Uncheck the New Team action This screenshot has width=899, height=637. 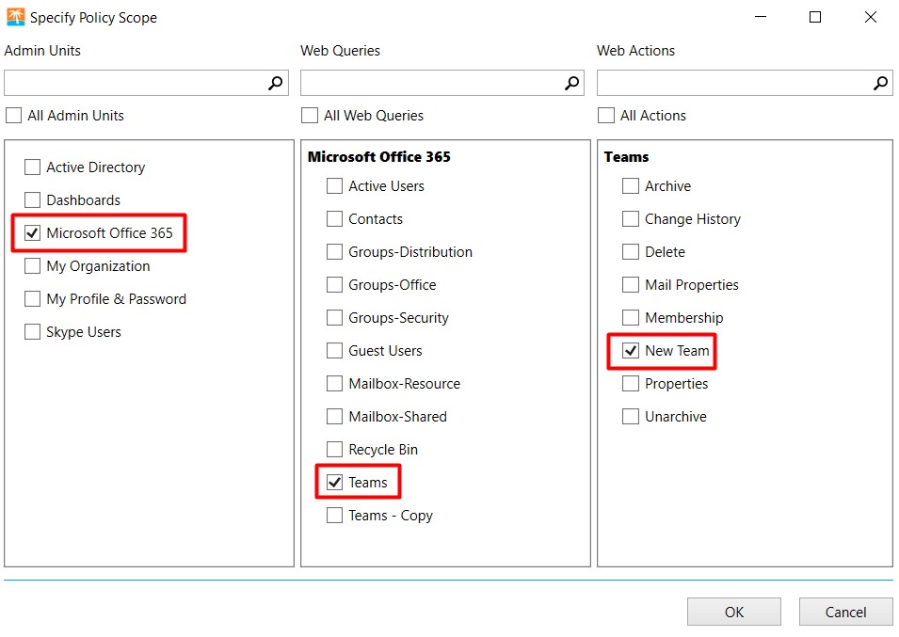pos(631,351)
